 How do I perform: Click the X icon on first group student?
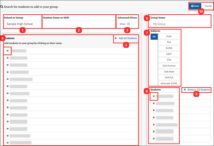point(154,96)
